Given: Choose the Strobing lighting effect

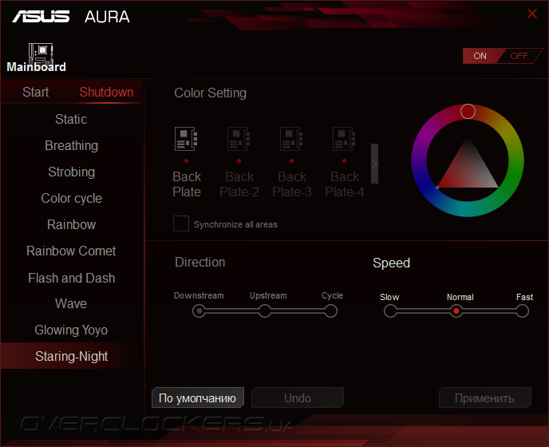Looking at the screenshot, I should pos(71,172).
